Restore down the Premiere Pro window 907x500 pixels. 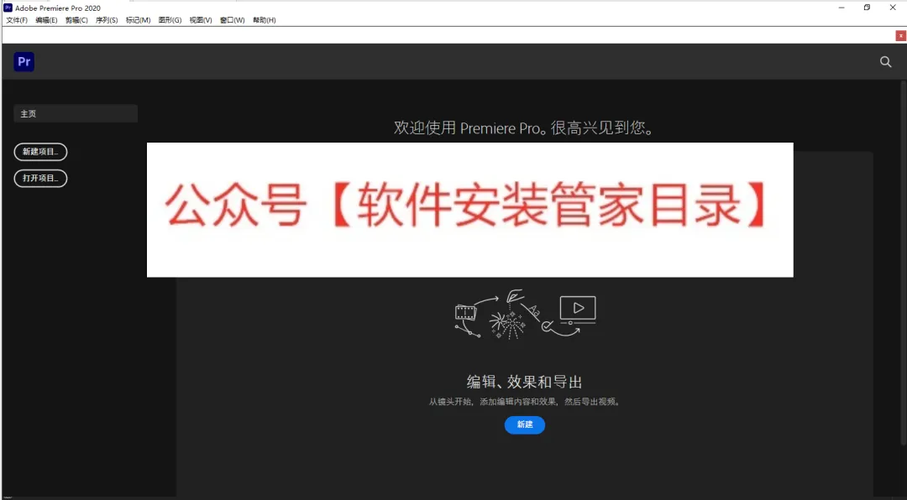(x=867, y=8)
